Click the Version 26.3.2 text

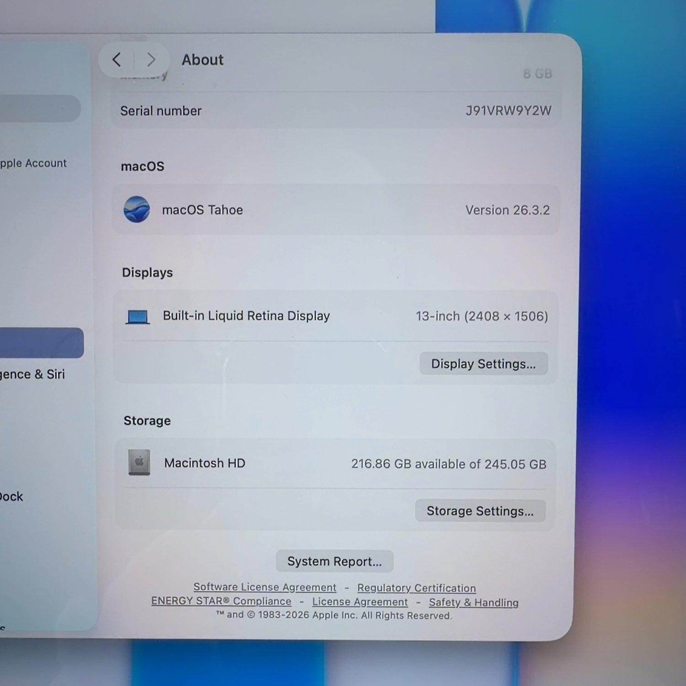coord(508,210)
